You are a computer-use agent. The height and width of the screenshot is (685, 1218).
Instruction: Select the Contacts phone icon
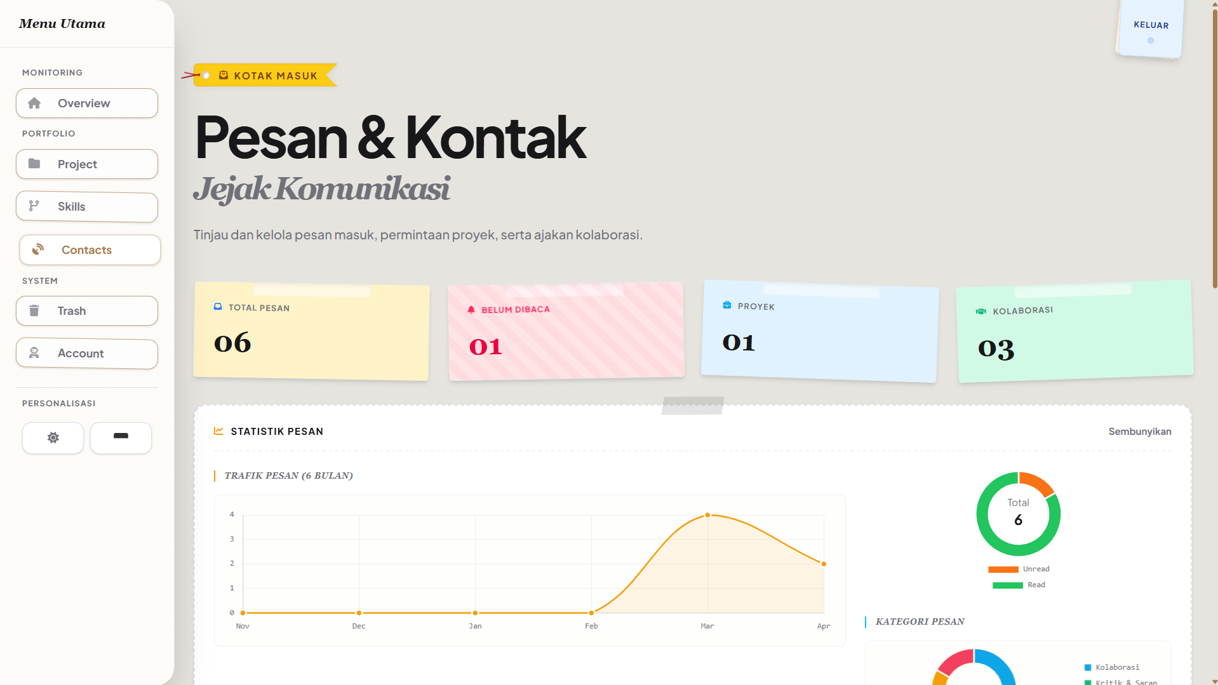37,249
